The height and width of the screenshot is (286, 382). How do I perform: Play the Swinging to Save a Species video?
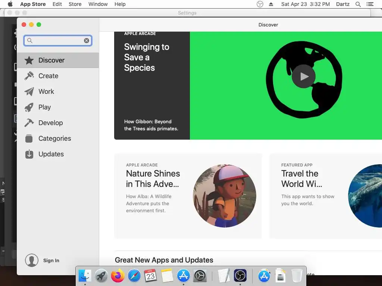pyautogui.click(x=304, y=76)
